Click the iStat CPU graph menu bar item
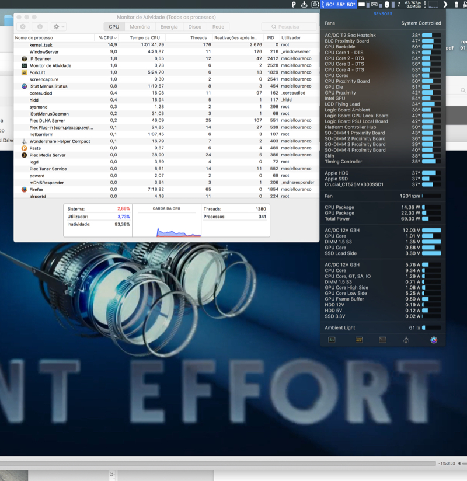 [433, 4]
